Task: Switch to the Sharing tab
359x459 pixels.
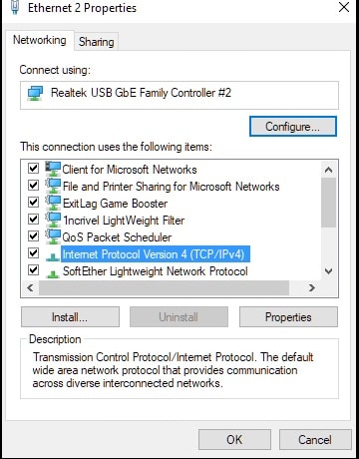Action: coord(97,42)
